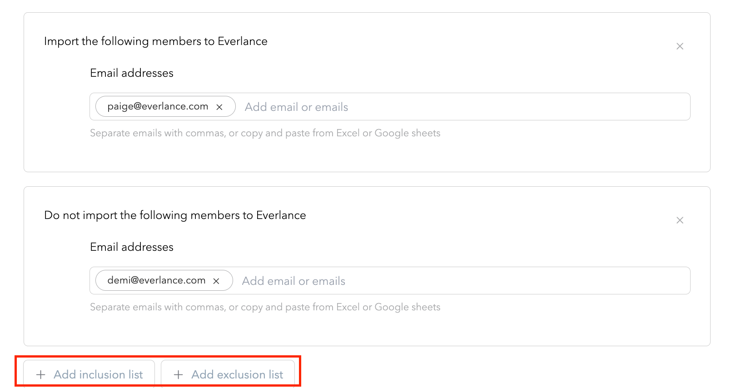
Task: Click the plus icon beside Add exclusion list
Action: pyautogui.click(x=179, y=374)
